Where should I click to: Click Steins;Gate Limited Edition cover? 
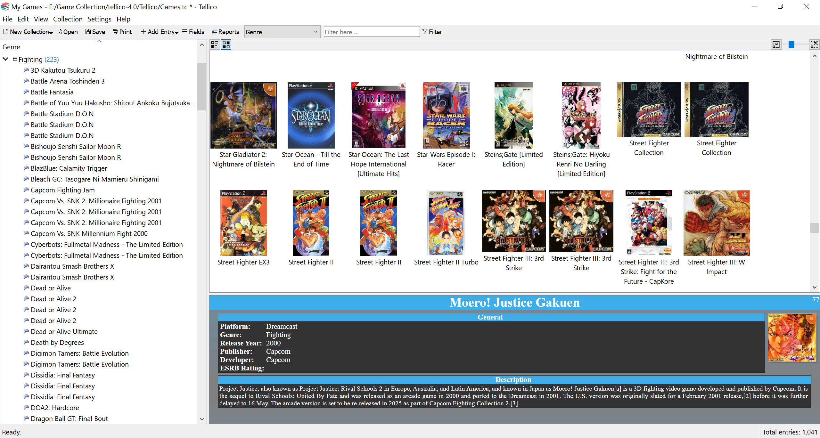[514, 115]
